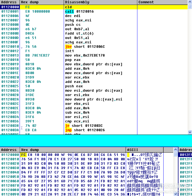Grab the dump pane scrollbar thumb
This screenshot has width=192, height=196.
tap(175, 154)
